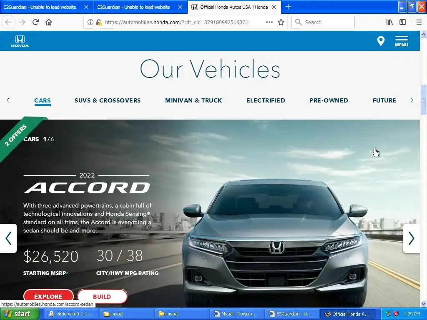Click the $26,520 starting MSRP text

click(51, 256)
